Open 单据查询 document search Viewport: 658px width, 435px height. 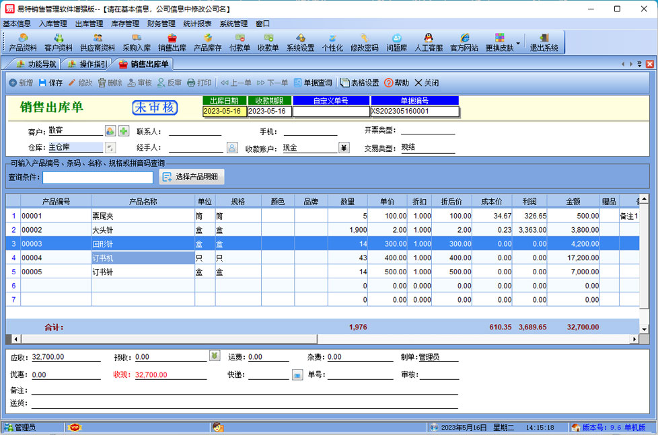coord(313,83)
